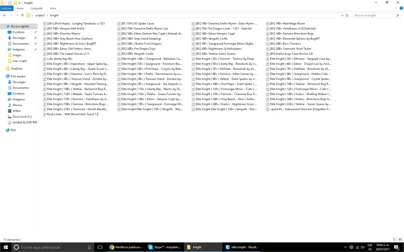404x252 pixels.
Task: Switch to large icons view layout
Action: pos(400,240)
